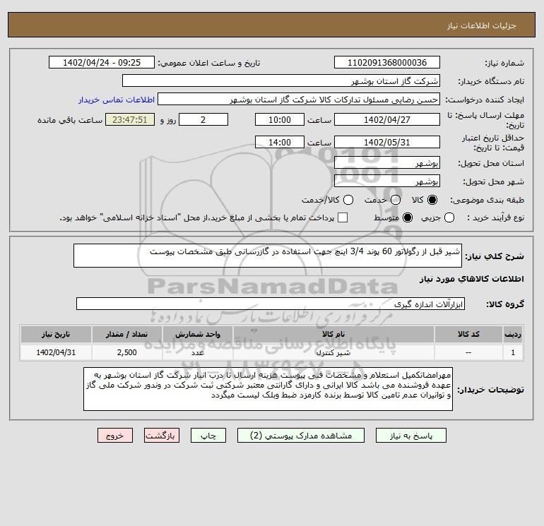The image size is (544, 526).
Task: Click the شیر کنترل item name cell
Action: point(333,352)
